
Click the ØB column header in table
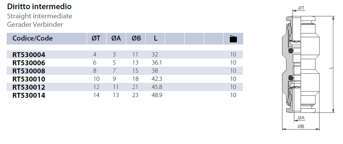point(136,38)
